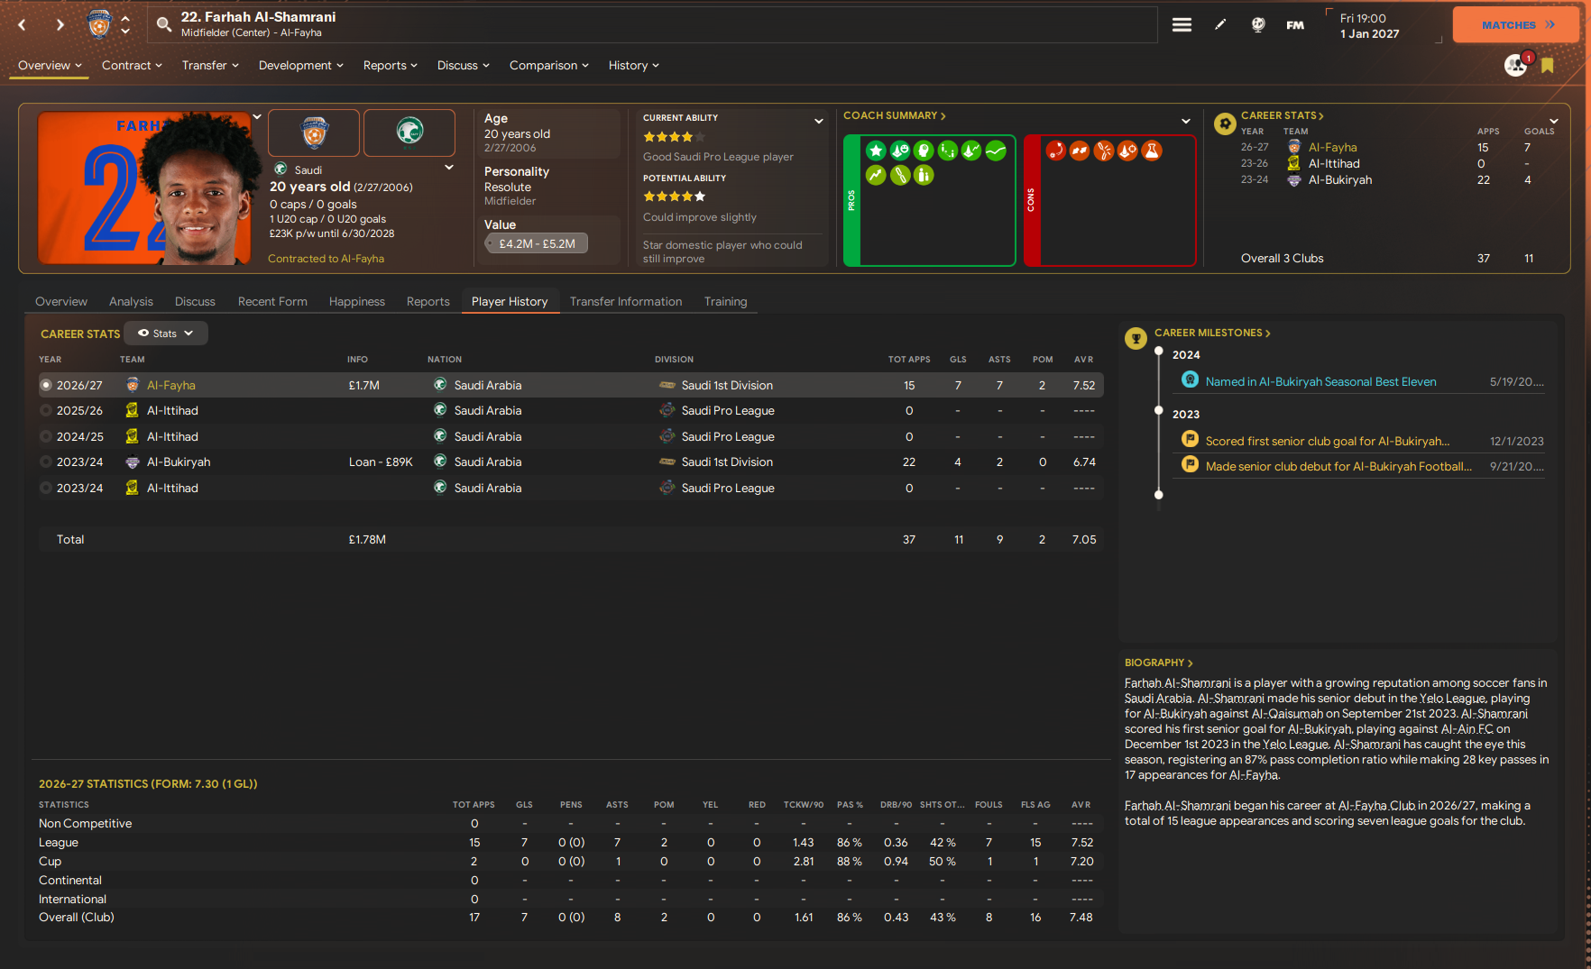Open the notifications icon with red badge
The image size is (1591, 969).
(x=1516, y=65)
